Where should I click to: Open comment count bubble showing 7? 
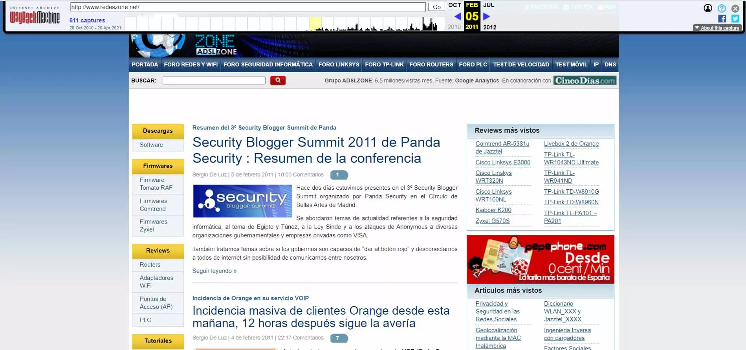[339, 338]
